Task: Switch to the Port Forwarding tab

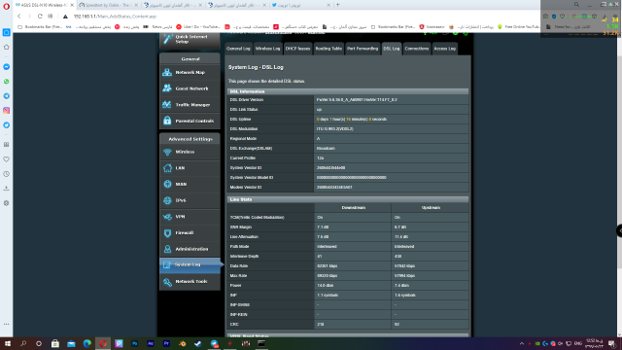Action: click(x=363, y=49)
